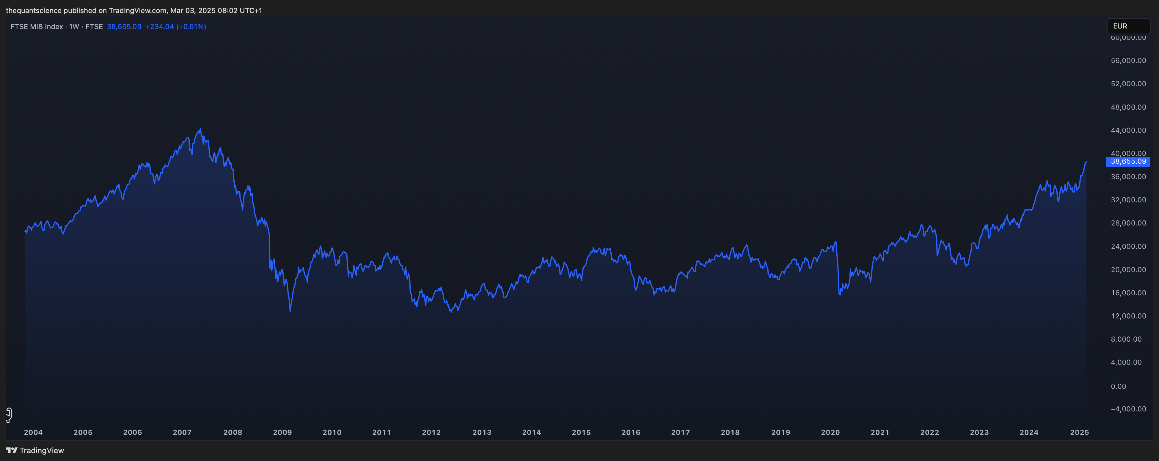Click the 44,000.00 price axis label

click(x=1128, y=130)
